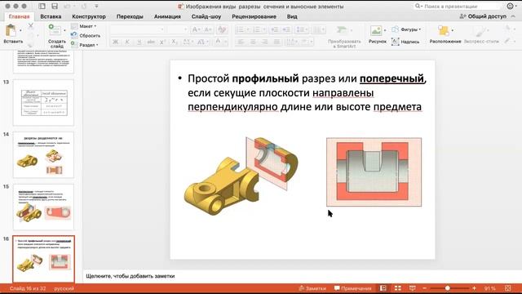
Task: Click the Вставить paste icon
Action: [11, 30]
